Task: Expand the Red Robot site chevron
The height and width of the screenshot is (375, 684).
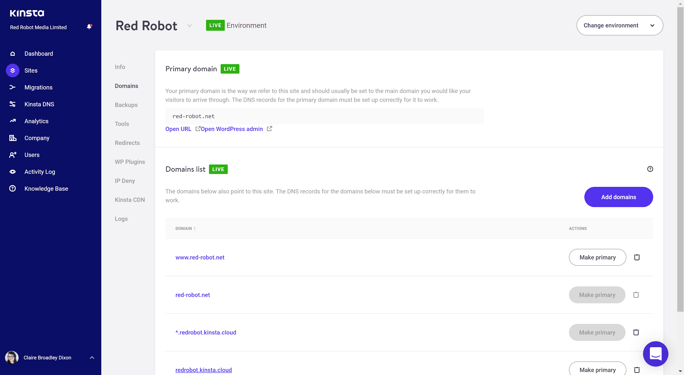Action: coord(189,26)
